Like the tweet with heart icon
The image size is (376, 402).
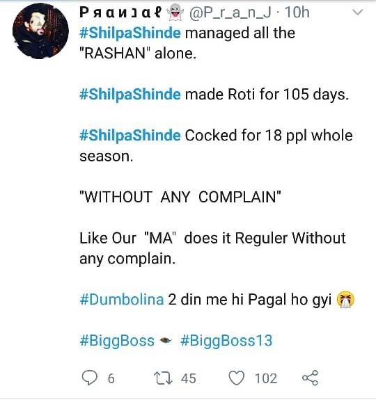[x=236, y=378]
